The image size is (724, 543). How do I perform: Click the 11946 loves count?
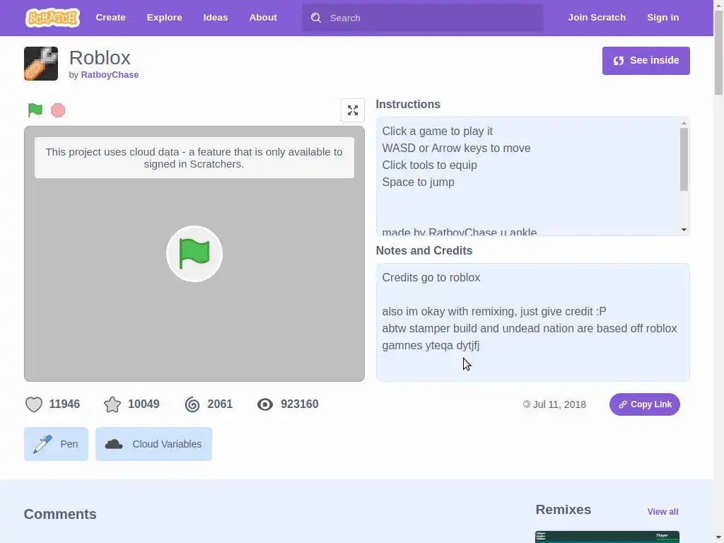64,404
